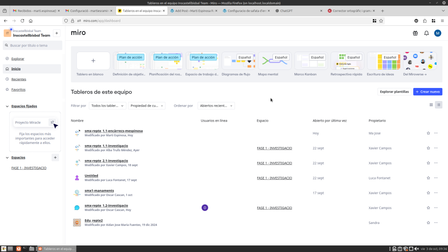Create a blank board from Tablero en blanco
The width and height of the screenshot is (448, 252).
point(93,61)
